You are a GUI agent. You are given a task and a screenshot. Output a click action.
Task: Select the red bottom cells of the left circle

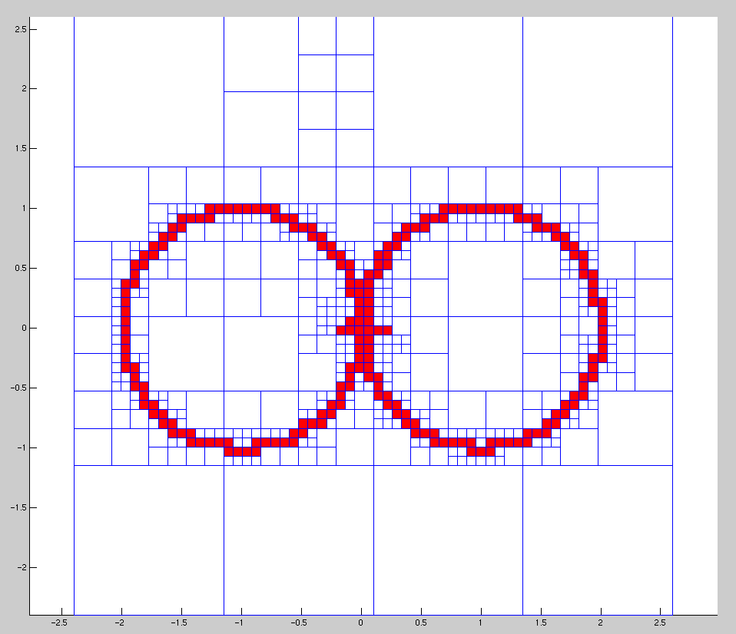click(x=242, y=451)
